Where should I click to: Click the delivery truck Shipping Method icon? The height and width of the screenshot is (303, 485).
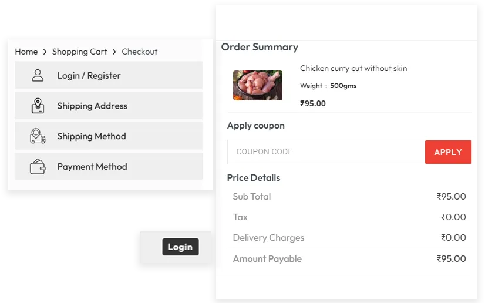[38, 136]
